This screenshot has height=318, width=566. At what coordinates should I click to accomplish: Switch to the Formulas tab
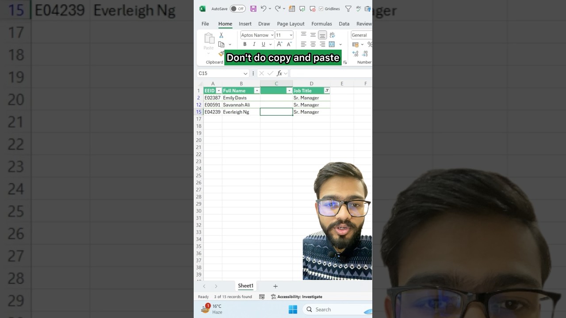click(321, 24)
